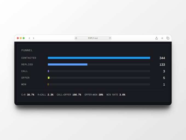Click the green OFFER bar segment

coord(49,78)
